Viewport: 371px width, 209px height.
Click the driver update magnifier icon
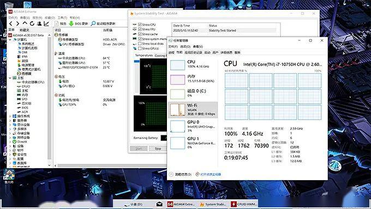93,23
